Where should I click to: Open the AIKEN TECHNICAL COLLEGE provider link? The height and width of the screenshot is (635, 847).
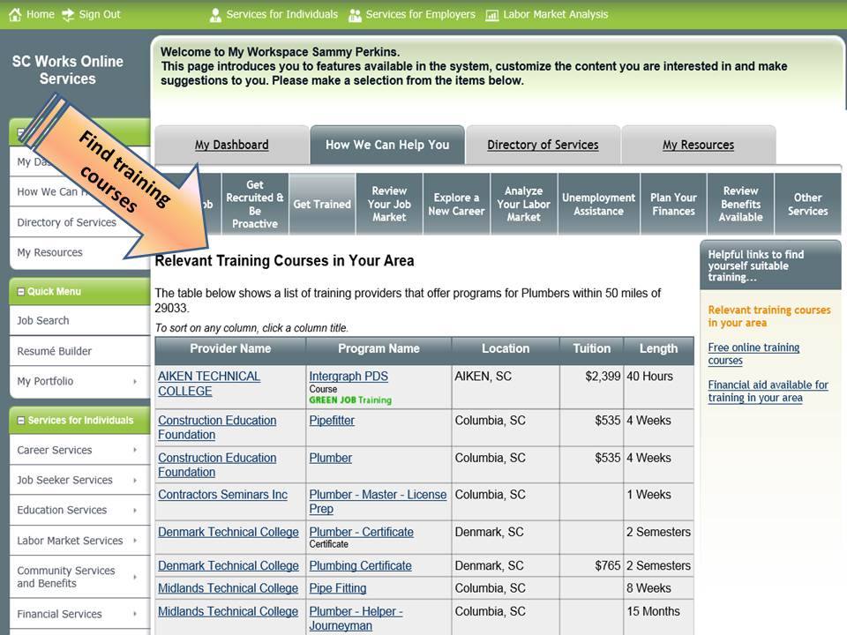point(209,384)
